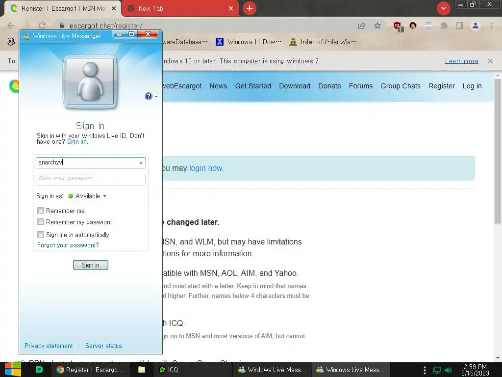Bookmark this page with the star icon
This screenshot has height=377, width=502.
(377, 26)
